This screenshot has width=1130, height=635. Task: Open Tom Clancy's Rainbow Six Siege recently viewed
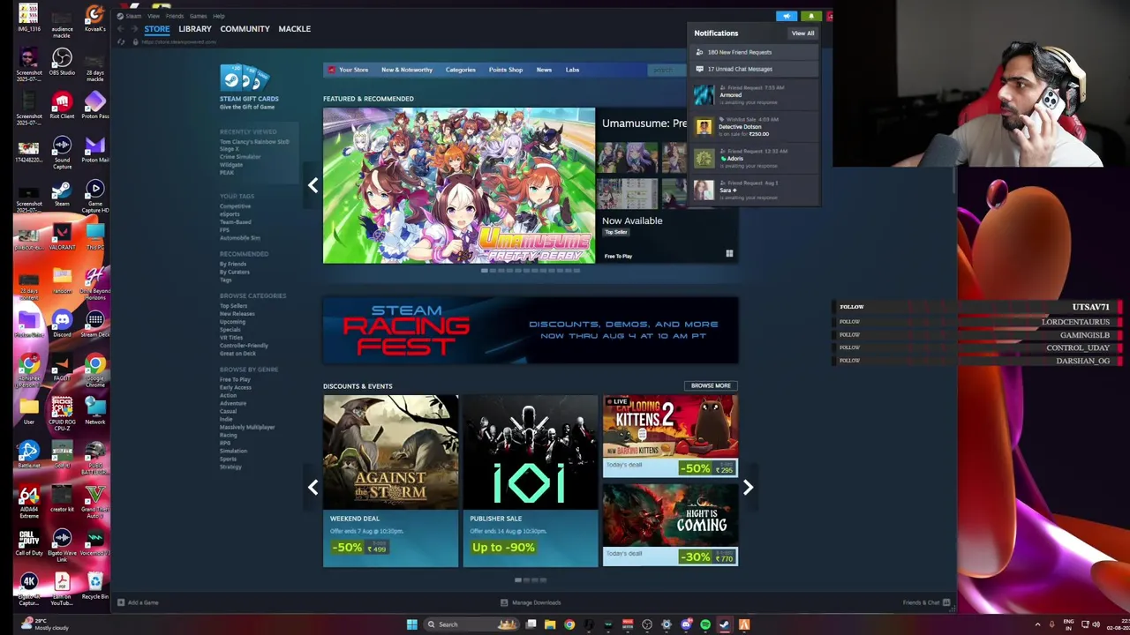254,145
